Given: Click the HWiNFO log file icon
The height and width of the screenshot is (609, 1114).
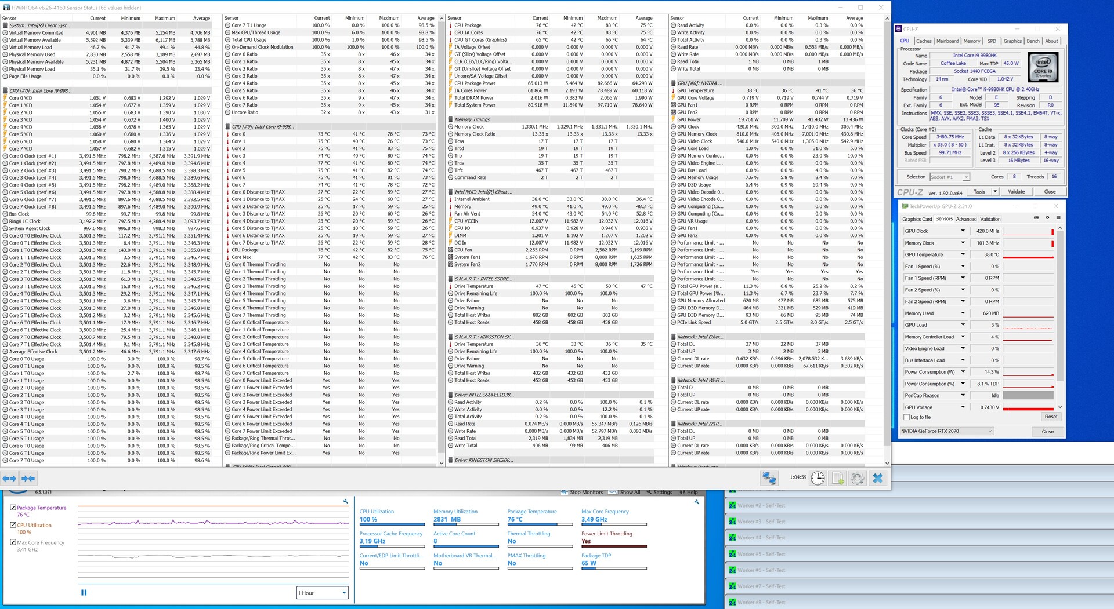Looking at the screenshot, I should pyautogui.click(x=838, y=478).
